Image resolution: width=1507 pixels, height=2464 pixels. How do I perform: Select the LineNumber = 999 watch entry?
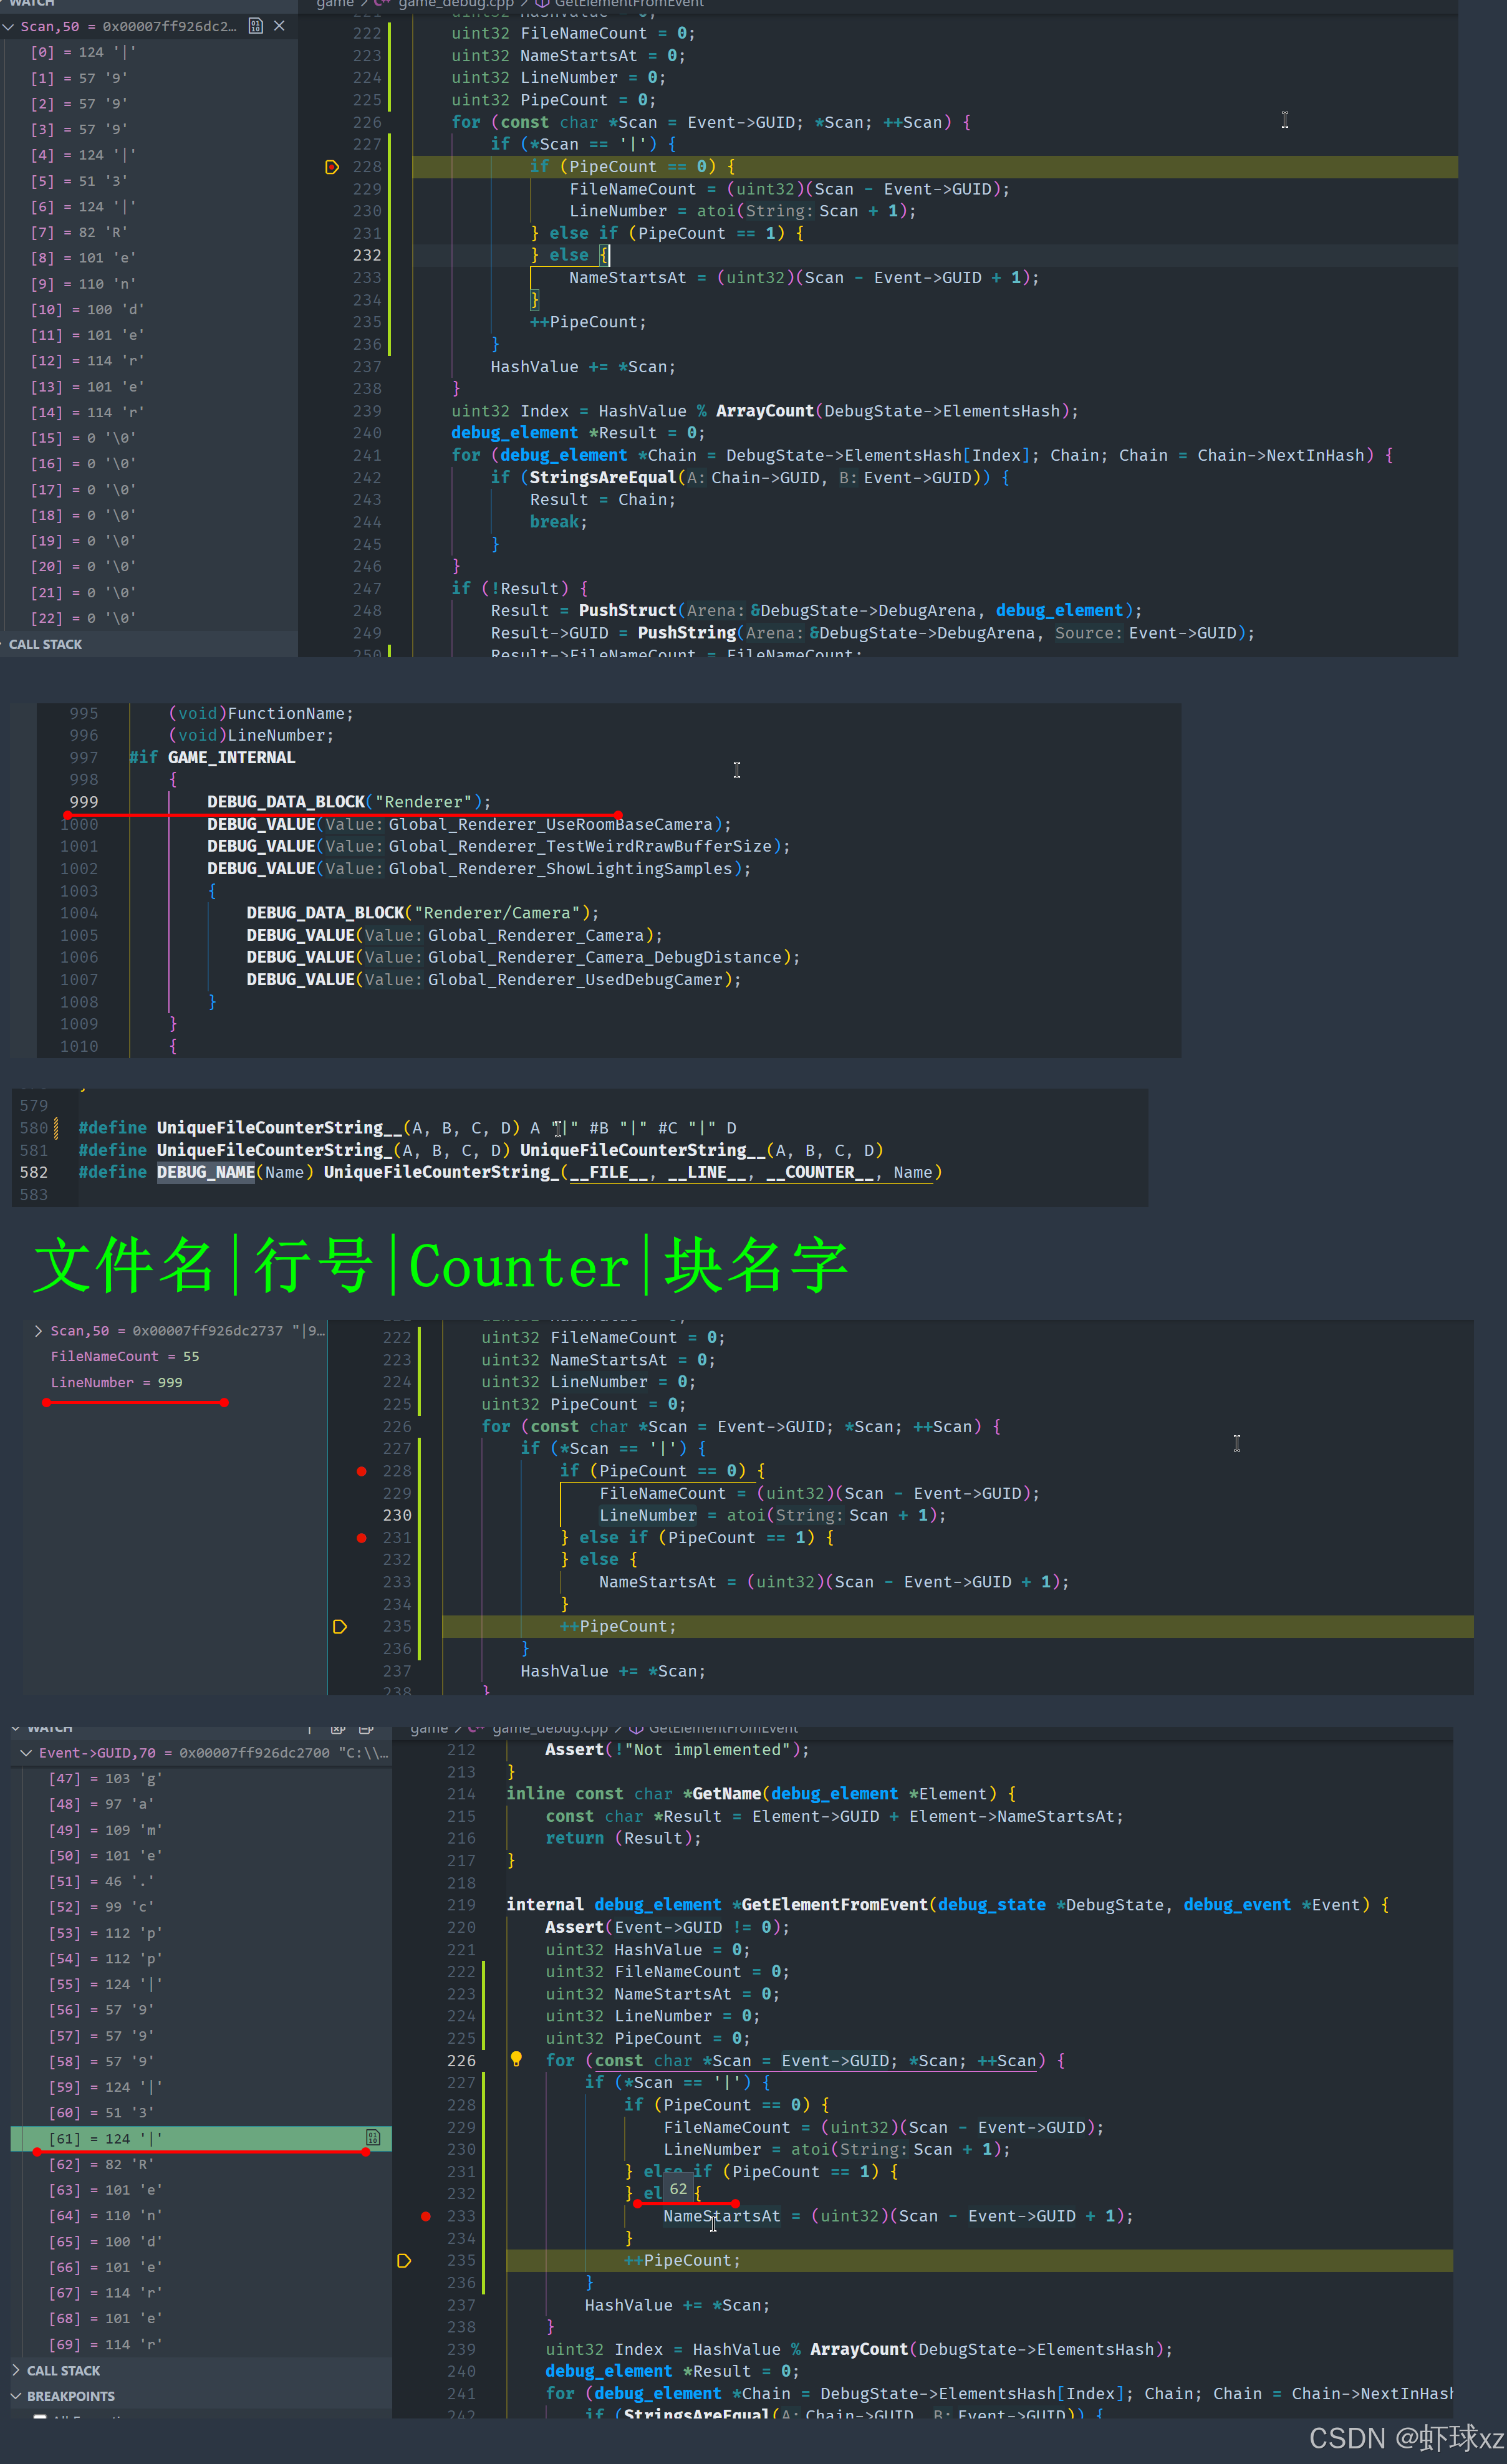116,1382
